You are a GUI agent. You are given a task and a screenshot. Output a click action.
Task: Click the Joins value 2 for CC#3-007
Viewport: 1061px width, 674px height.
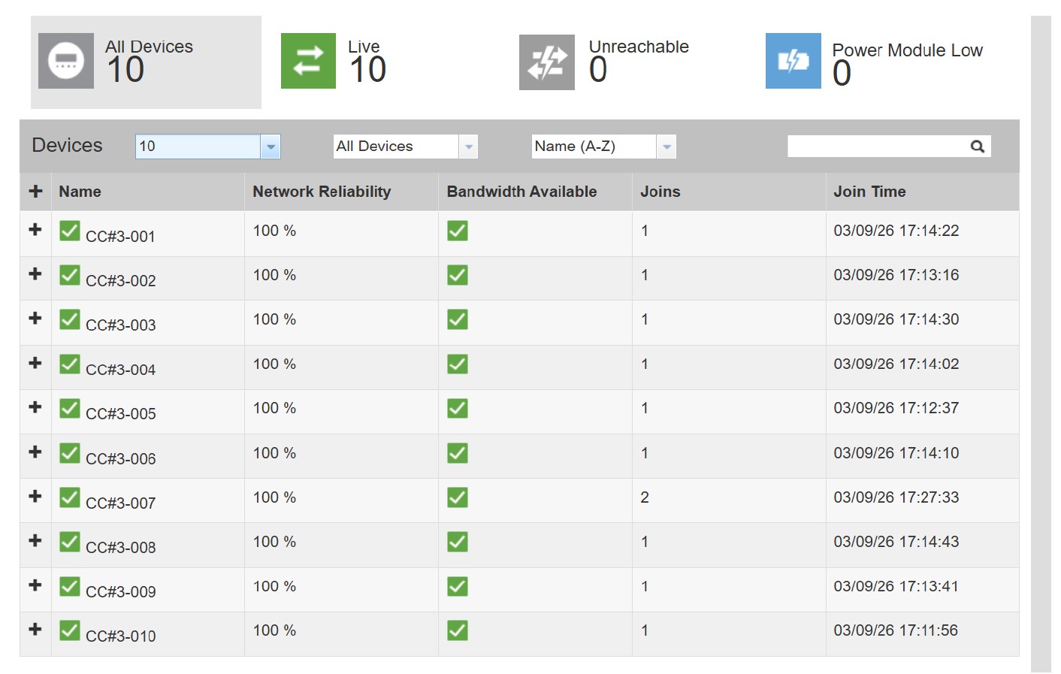tap(645, 497)
